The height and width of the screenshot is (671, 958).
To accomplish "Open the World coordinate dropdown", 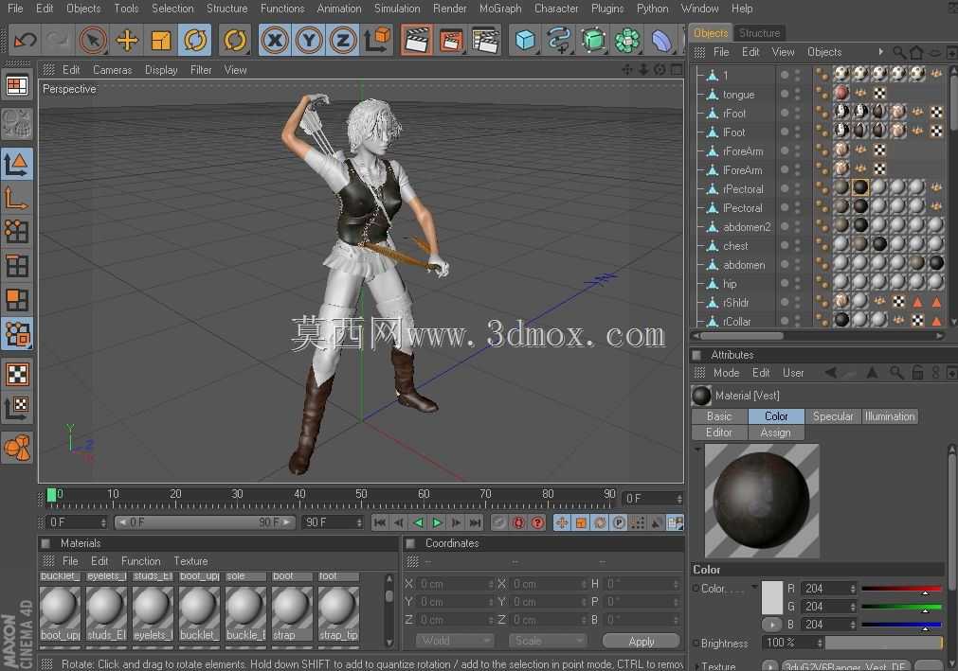I will (455, 641).
